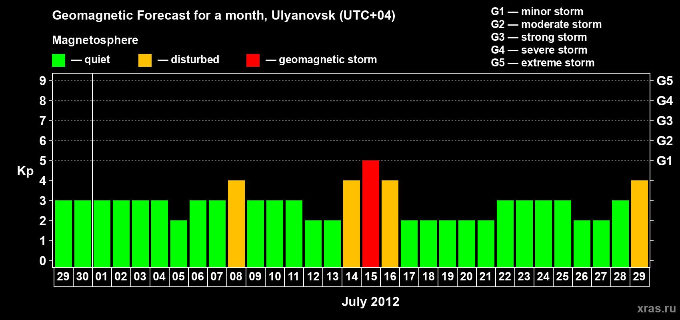Image resolution: width=680 pixels, height=320 pixels.
Task: Click the G3 label on the right axis
Action: pyautogui.click(x=664, y=121)
